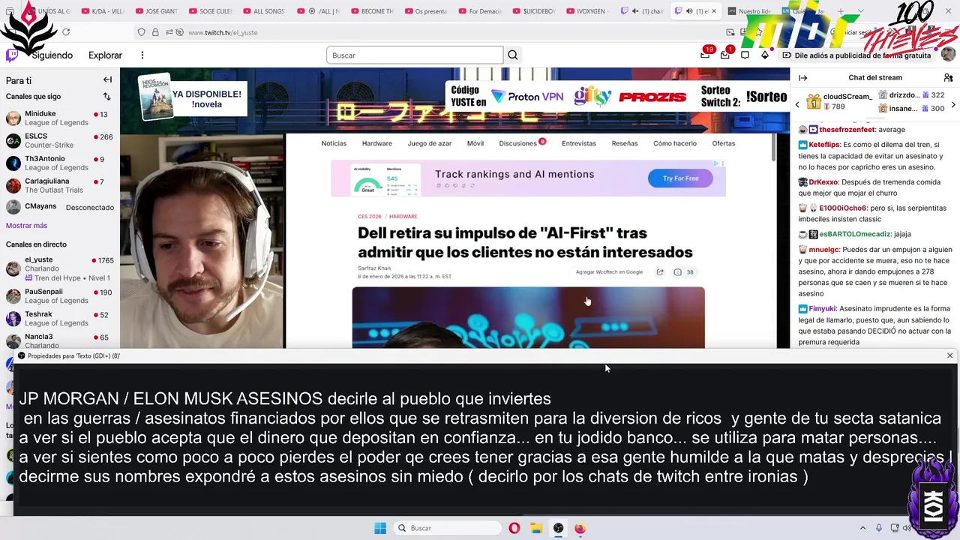This screenshot has width=960, height=540.
Task: Open Ofertas menu item
Action: (x=723, y=143)
